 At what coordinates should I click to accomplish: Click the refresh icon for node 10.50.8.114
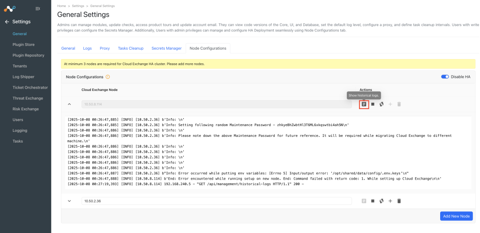pos(382,104)
